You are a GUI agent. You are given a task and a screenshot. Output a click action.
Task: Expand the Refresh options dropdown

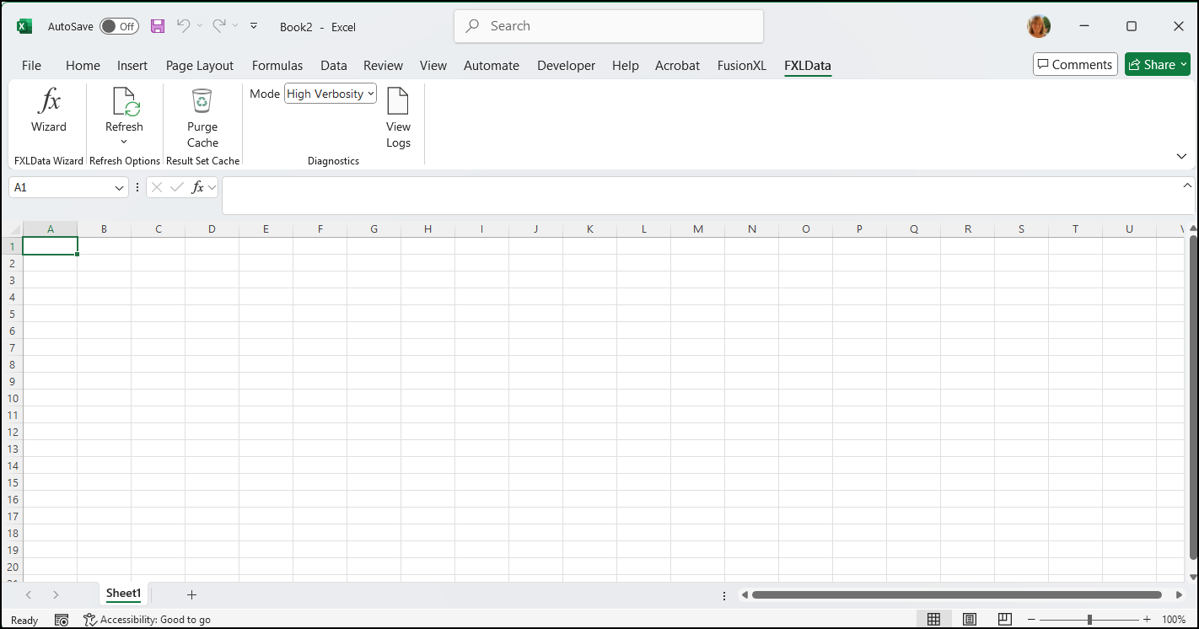click(124, 142)
